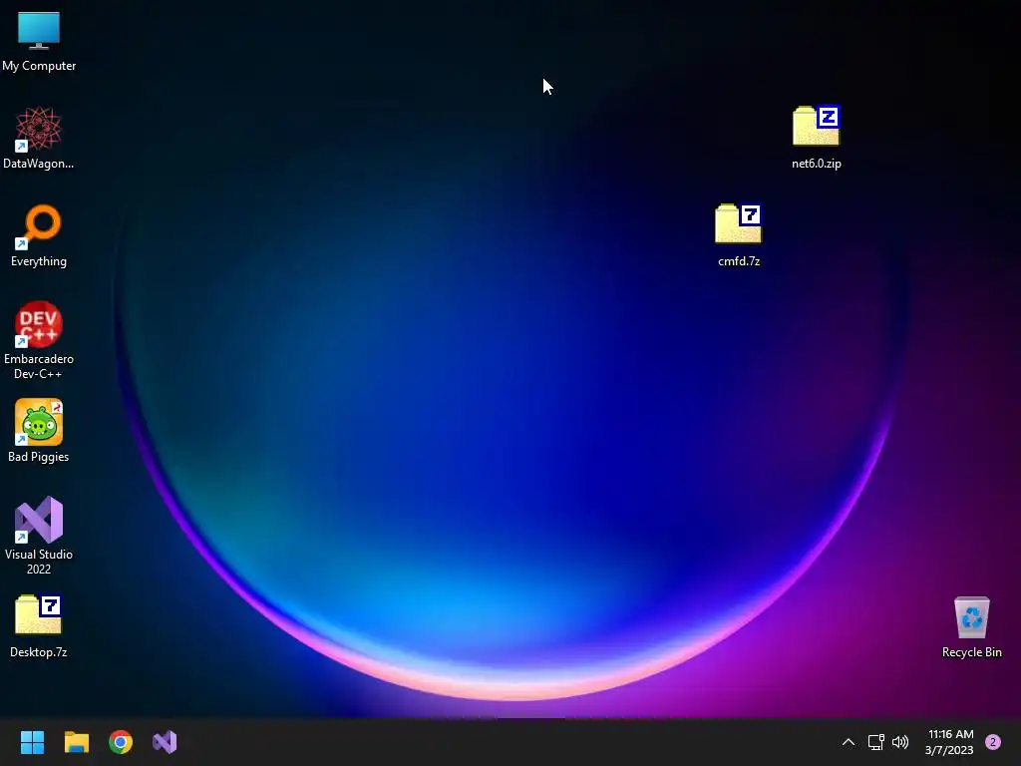Select the Everything search shortcut
This screenshot has width=1021, height=766.
(39, 226)
